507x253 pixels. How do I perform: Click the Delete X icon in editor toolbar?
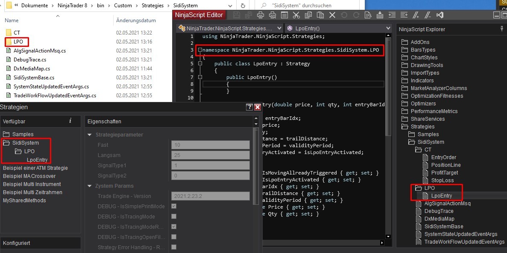point(332,15)
